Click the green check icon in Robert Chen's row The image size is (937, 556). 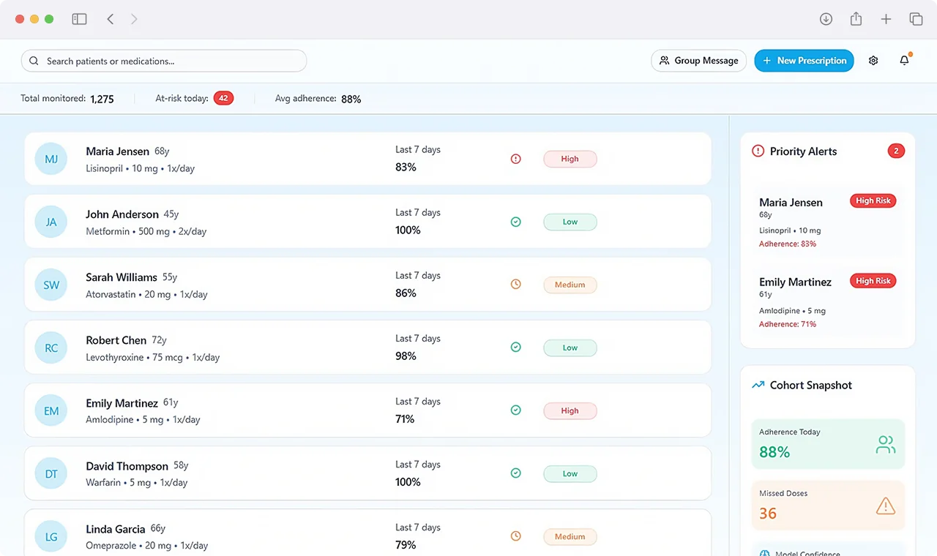pos(515,347)
